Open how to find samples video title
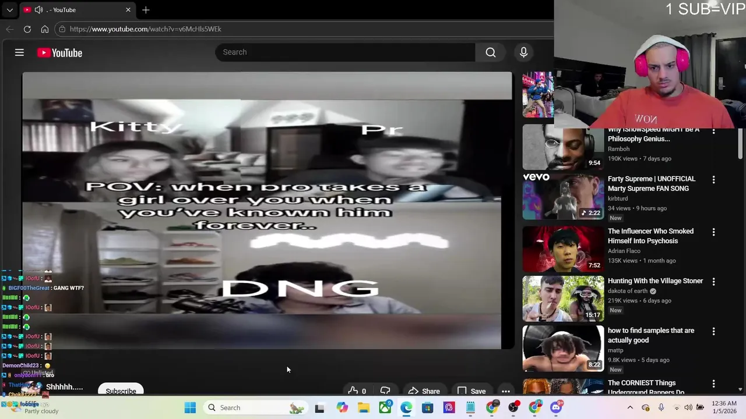 tap(651, 335)
